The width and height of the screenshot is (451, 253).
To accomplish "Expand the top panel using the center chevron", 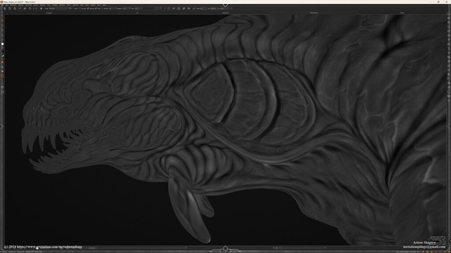I will (x=225, y=5).
